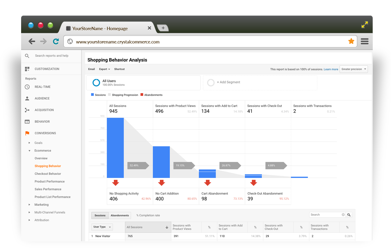Click the orange bookmark star icon
391x250 pixels.
351,41
